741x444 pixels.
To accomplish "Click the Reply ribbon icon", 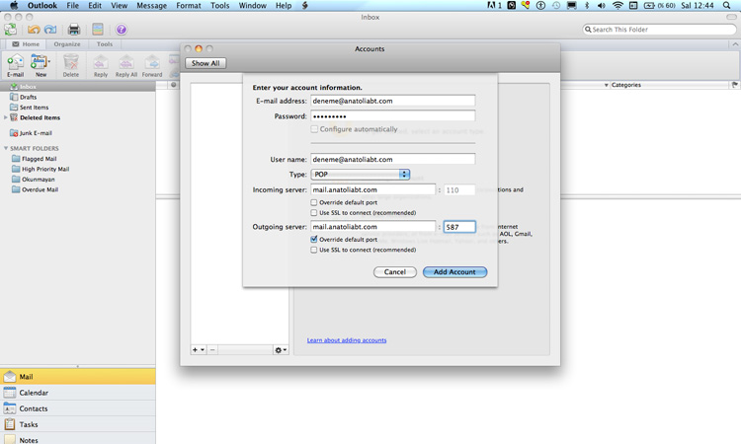I will coord(101,65).
